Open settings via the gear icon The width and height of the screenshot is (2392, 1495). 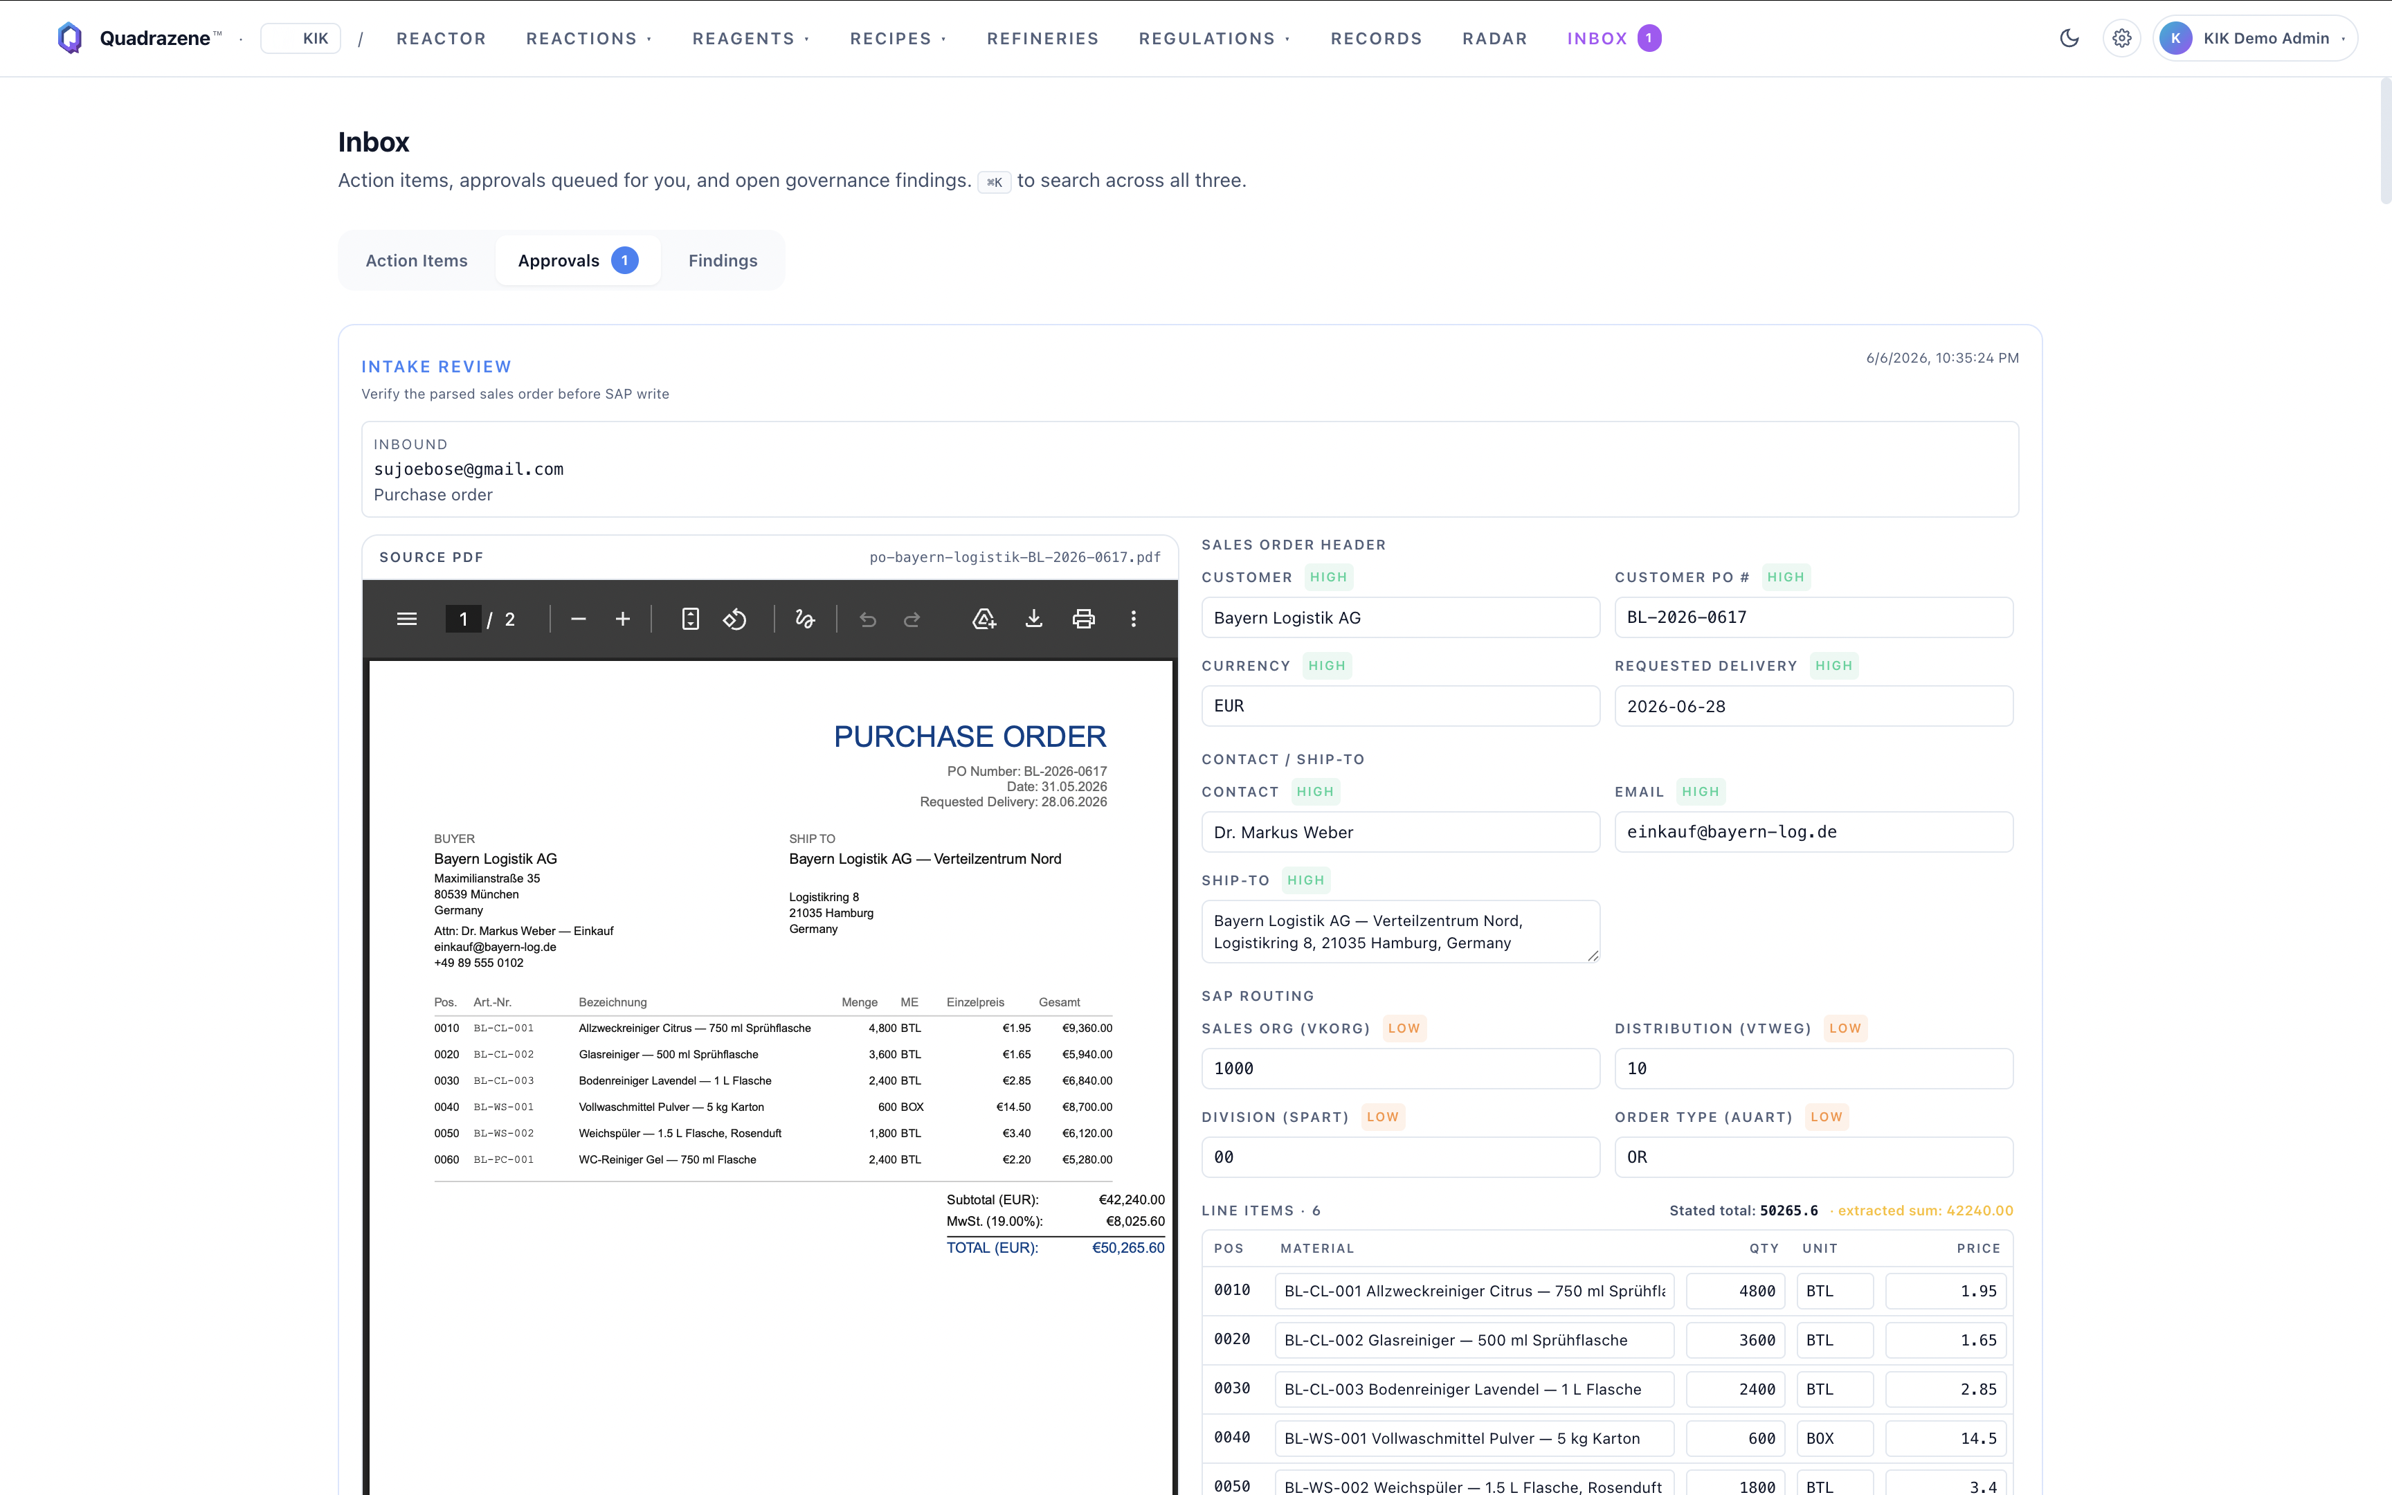pos(2121,39)
